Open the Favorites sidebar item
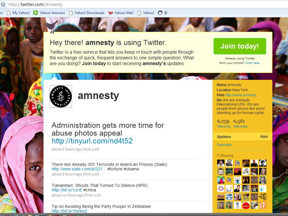Screen dimensions: 288x216 224,145
